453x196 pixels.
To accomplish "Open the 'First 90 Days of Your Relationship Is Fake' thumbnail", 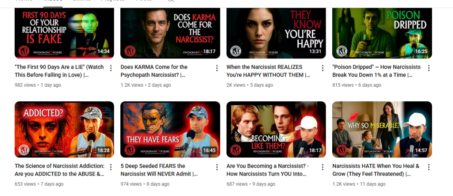I will pos(65,33).
